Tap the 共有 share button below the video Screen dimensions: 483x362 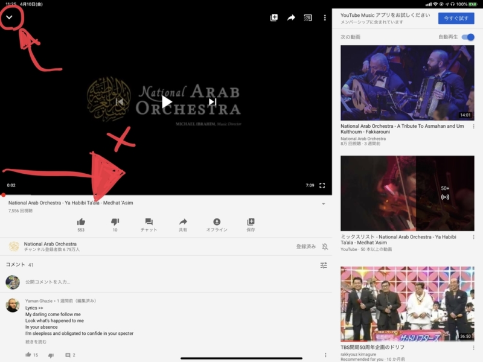point(183,224)
